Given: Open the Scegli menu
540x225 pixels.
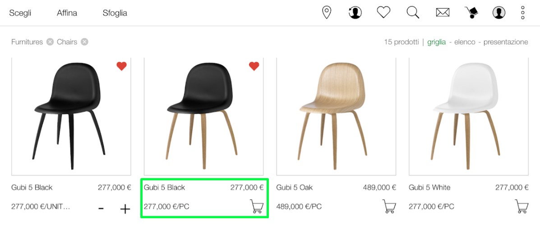Looking at the screenshot, I should (x=20, y=13).
